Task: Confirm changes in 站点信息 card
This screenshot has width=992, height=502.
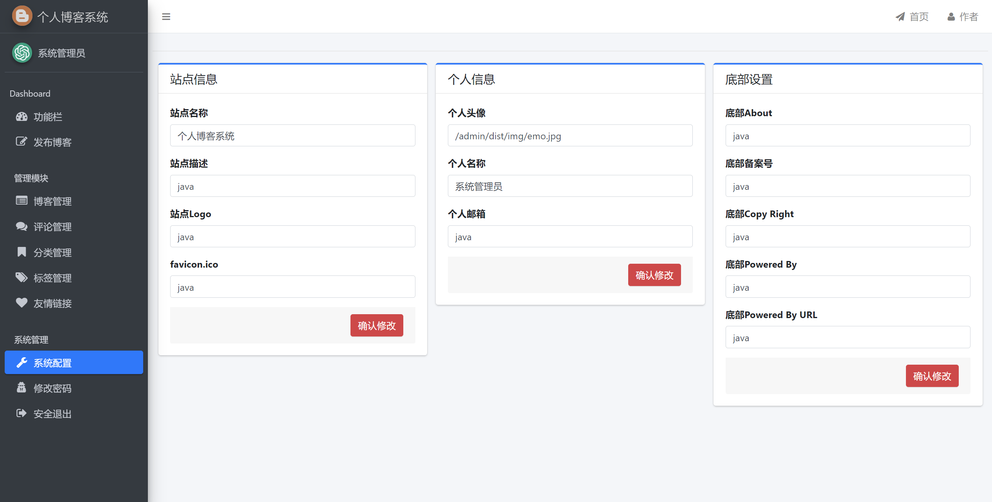Action: (x=377, y=325)
